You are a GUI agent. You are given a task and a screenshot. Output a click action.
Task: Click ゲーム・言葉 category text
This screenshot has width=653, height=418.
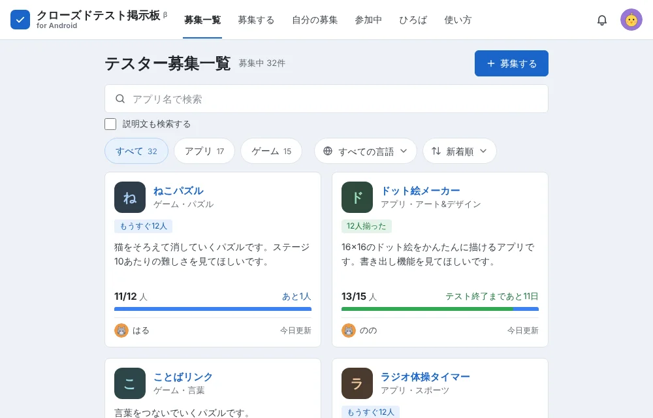click(179, 391)
